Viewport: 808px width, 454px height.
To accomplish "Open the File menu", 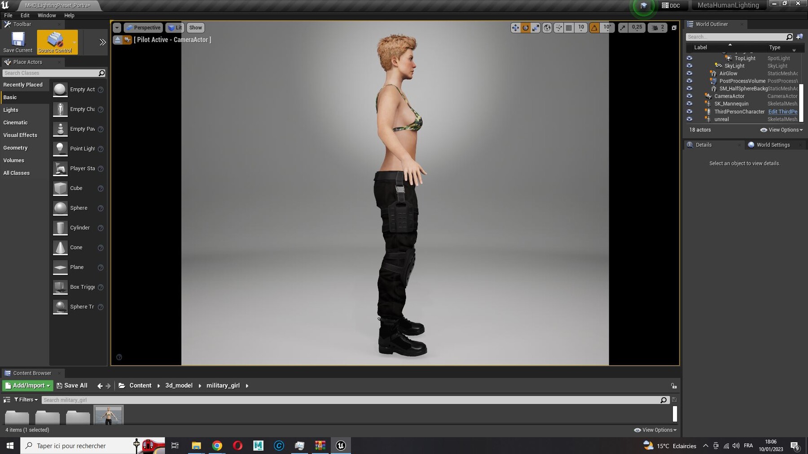I will point(8,15).
